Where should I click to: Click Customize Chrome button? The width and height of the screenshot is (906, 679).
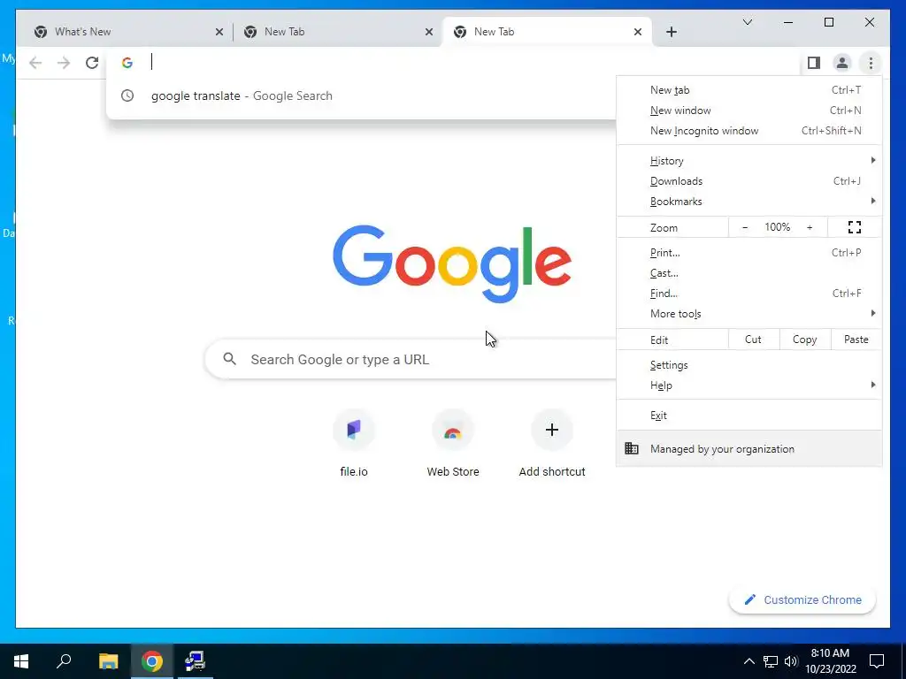click(802, 600)
